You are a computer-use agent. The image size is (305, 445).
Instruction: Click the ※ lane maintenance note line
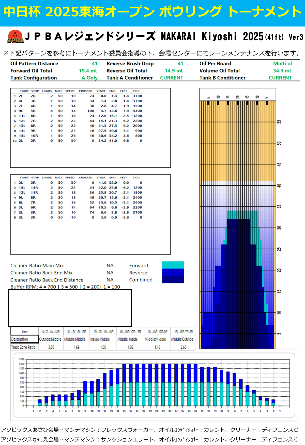(x=151, y=53)
